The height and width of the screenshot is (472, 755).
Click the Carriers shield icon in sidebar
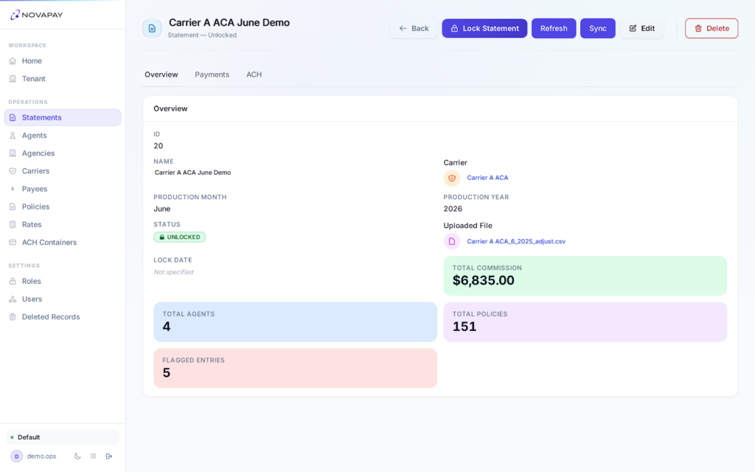tap(13, 171)
